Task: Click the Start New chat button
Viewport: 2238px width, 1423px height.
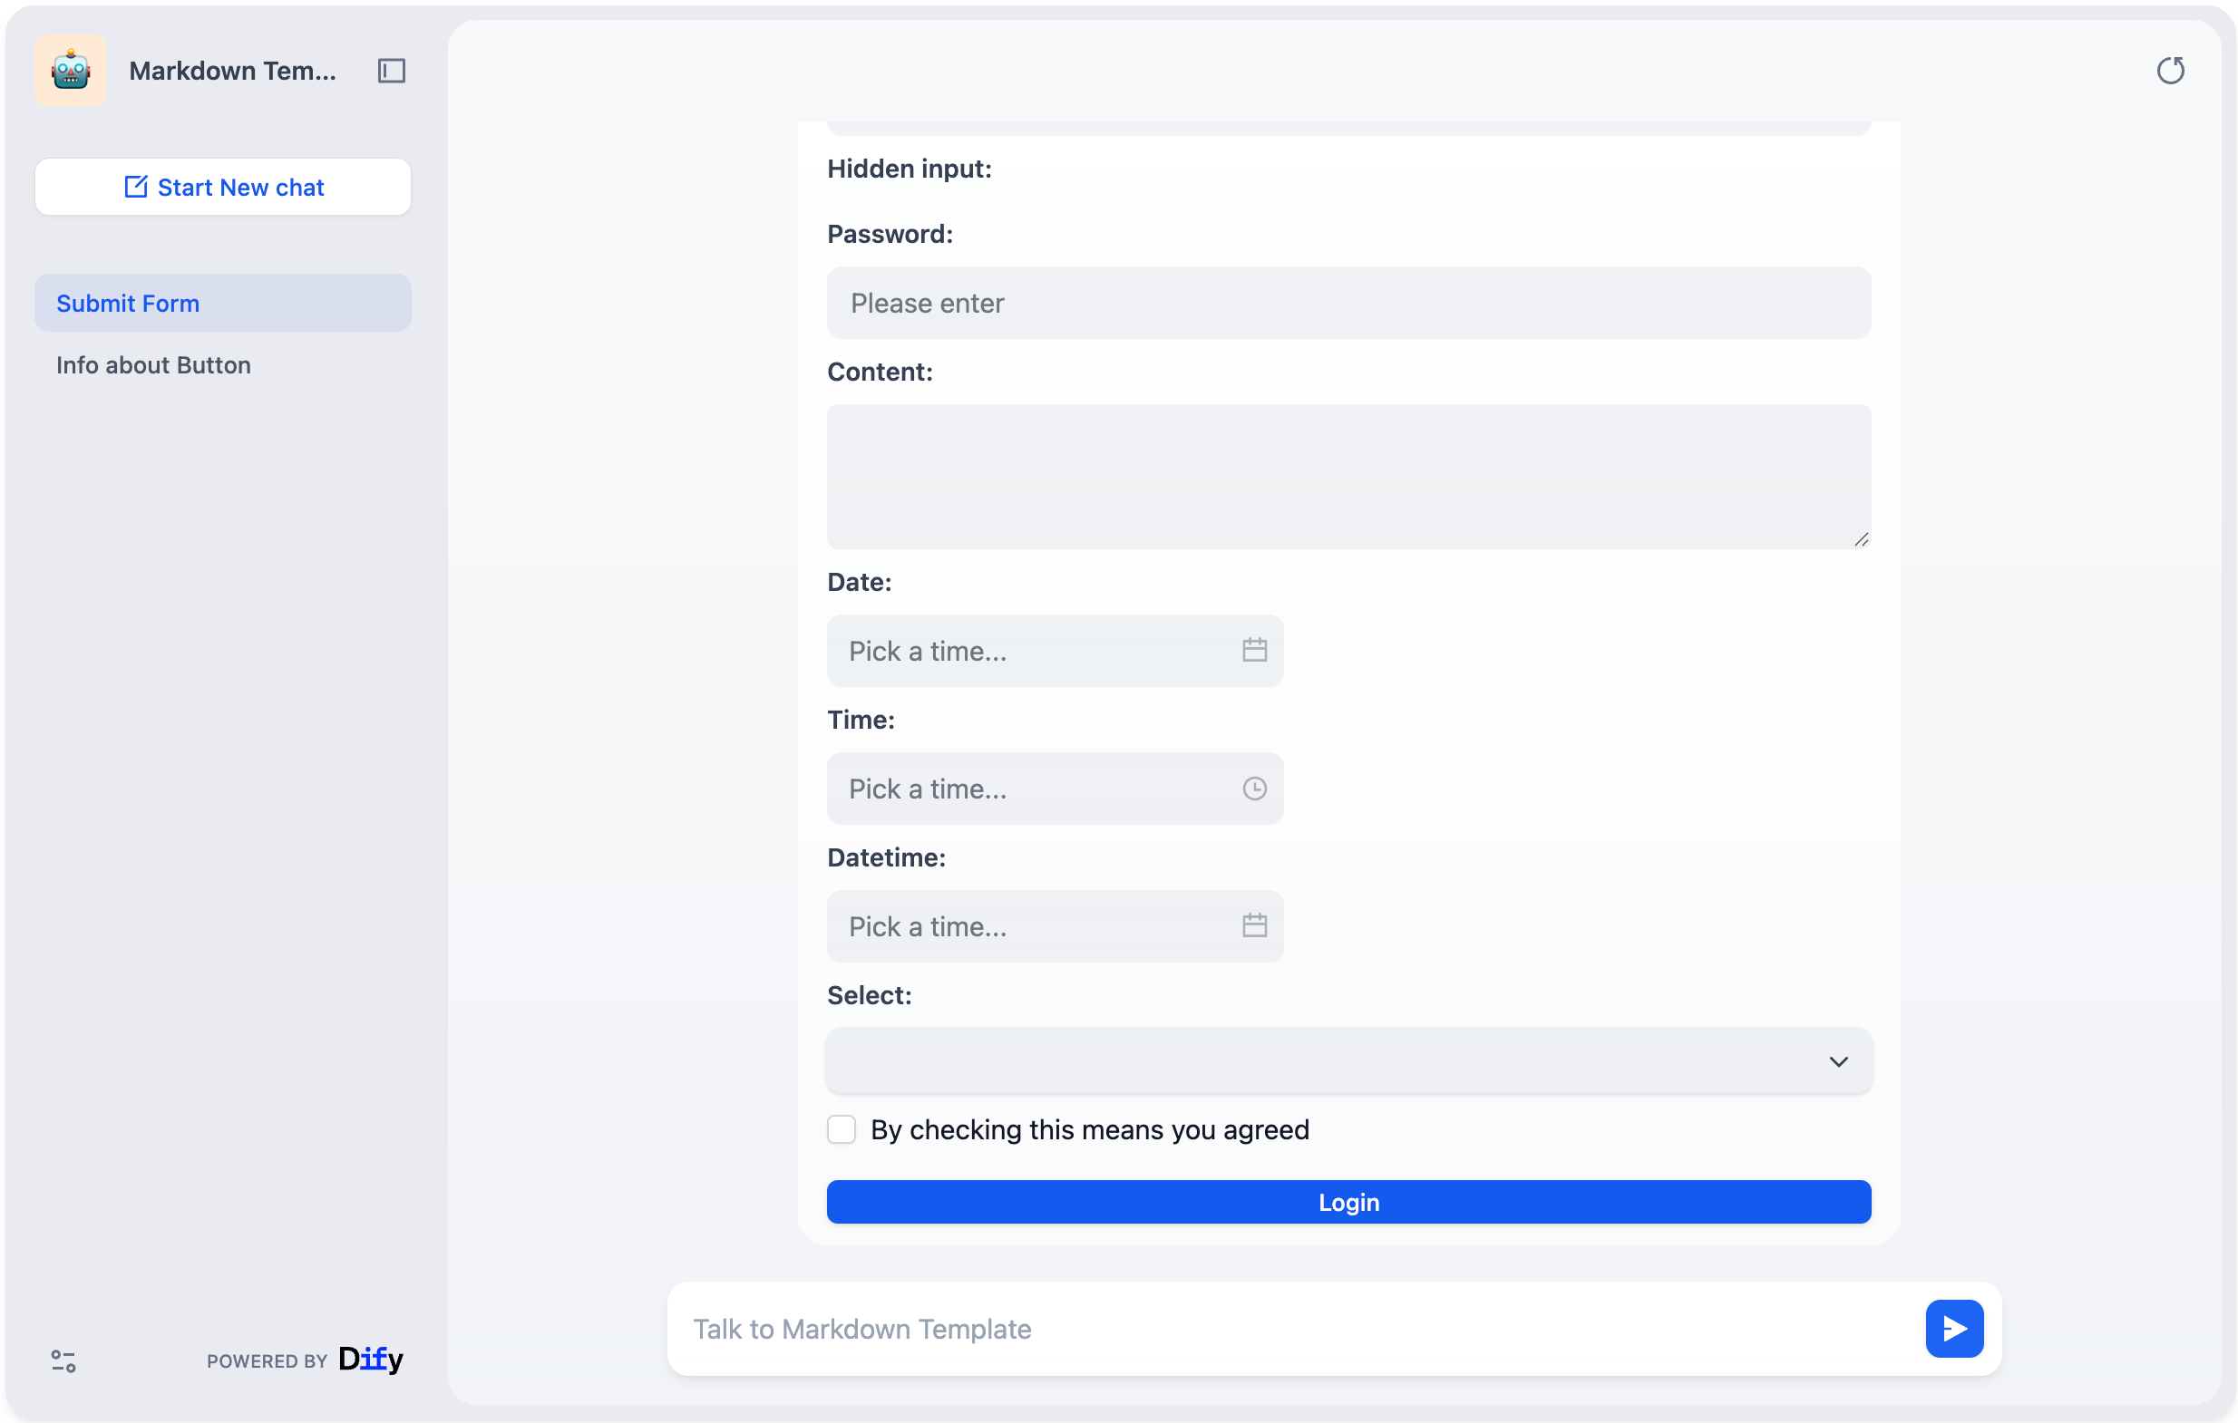Action: (x=222, y=188)
